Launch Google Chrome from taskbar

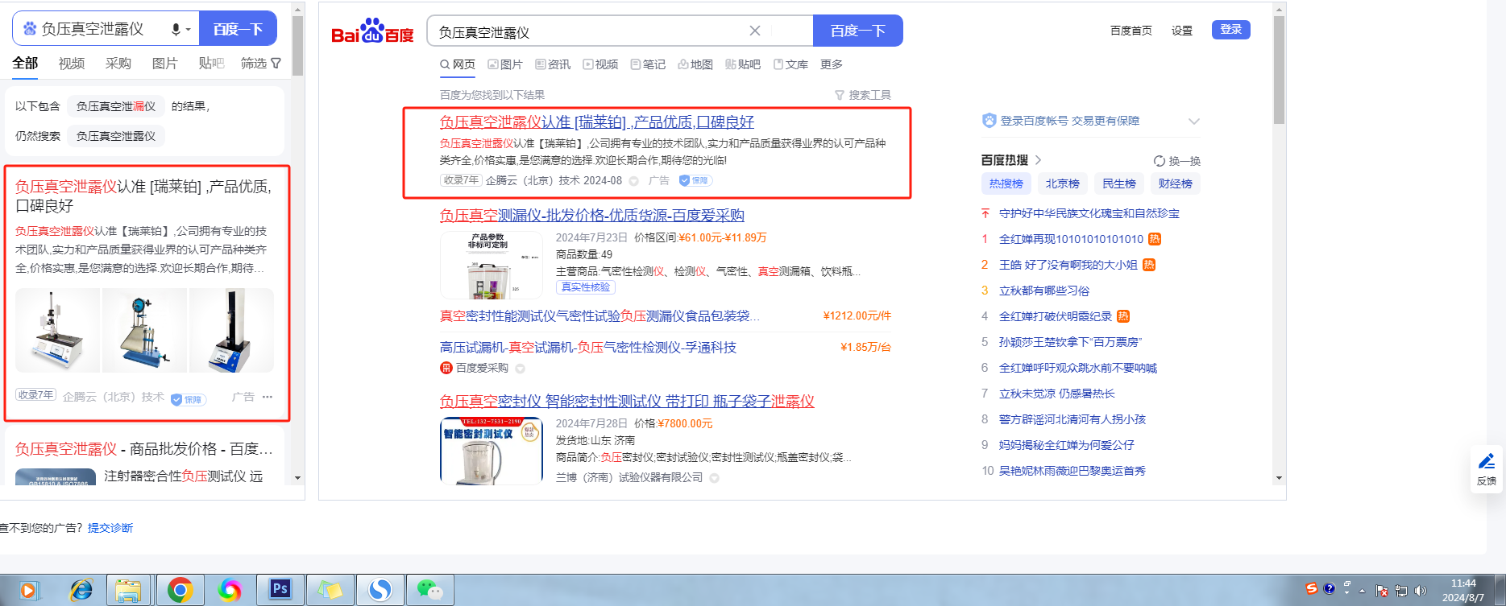180,590
